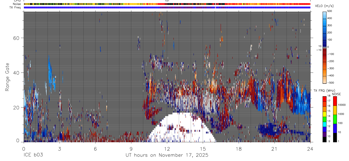Click the 500 label on velocity scale
The width and height of the screenshot is (349, 161).
pyautogui.click(x=330, y=11)
